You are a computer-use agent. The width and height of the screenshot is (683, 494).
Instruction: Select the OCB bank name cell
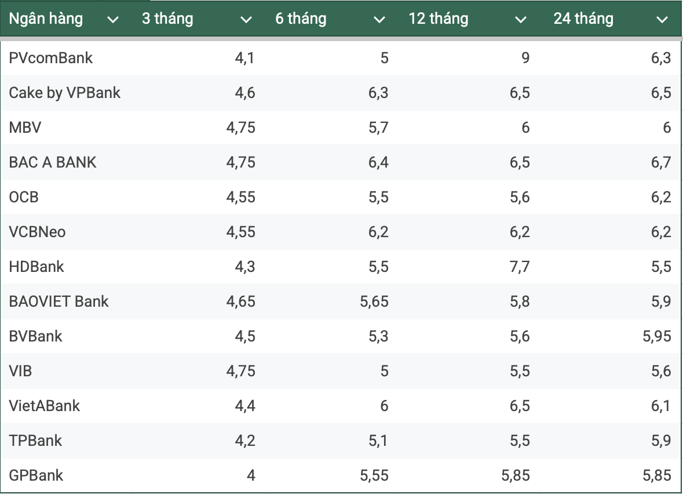click(24, 197)
